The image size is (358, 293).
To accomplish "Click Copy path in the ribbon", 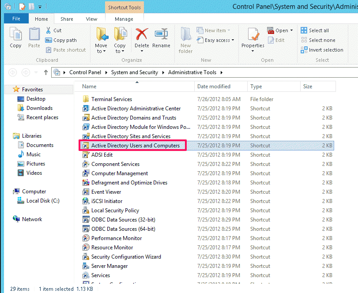I will pos(61,40).
